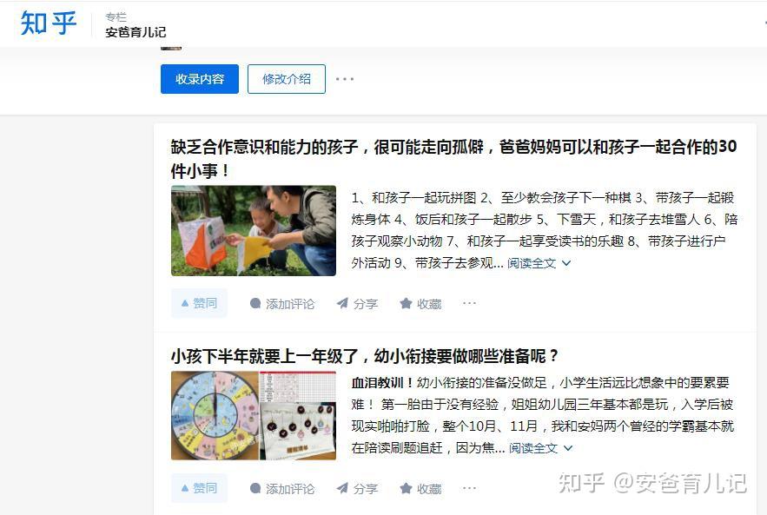The height and width of the screenshot is (515, 767).
Task: Open the 安爸育儿记 column title
Action: point(136,32)
